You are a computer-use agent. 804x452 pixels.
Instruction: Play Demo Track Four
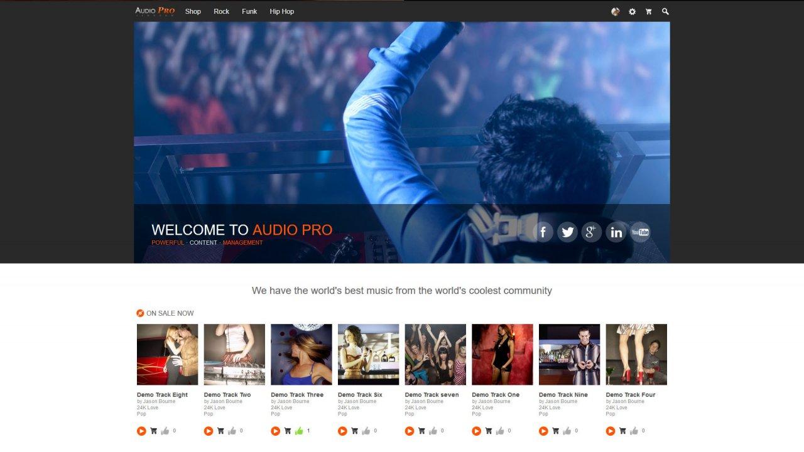coord(611,431)
